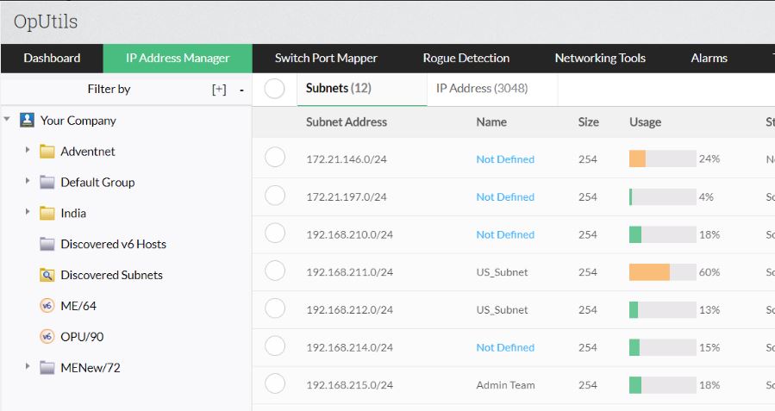The height and width of the screenshot is (411, 775).
Task: Open the Alarms tab
Action: [709, 59]
